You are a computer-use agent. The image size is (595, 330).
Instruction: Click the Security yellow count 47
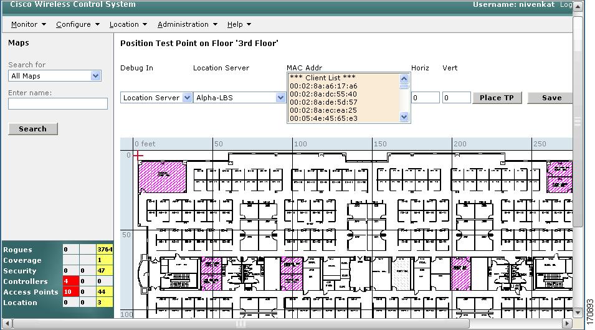click(x=104, y=270)
